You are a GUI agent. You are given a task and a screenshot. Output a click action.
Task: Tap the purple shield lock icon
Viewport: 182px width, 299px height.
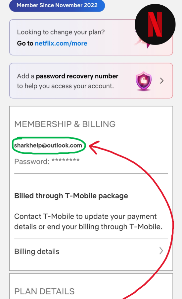[x=144, y=81]
